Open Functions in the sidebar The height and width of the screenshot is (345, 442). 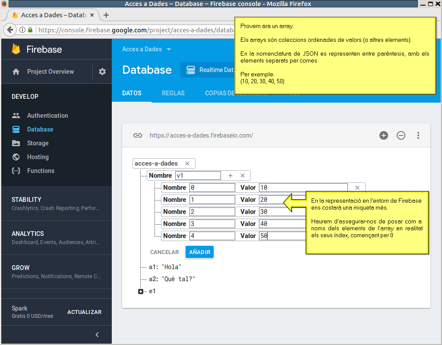tap(41, 171)
